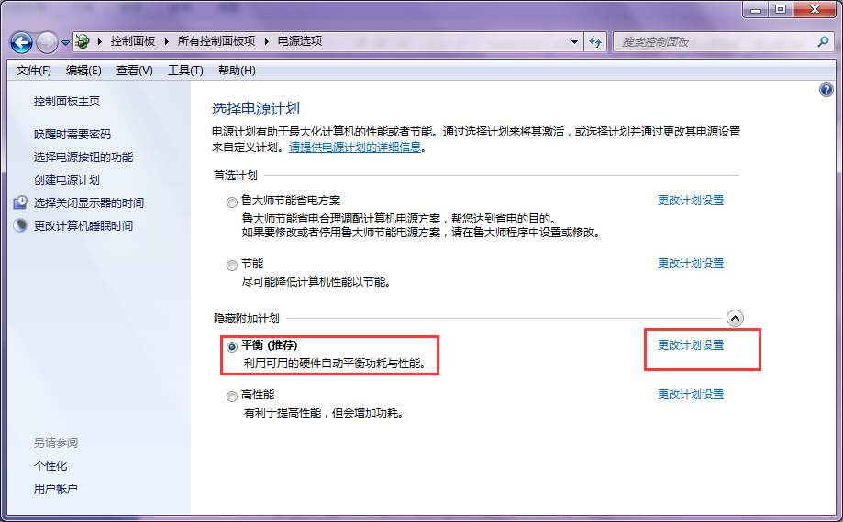Expand the arrow before 电源选项 breadcrumb
Screen dimensions: 843x522
click(266, 41)
